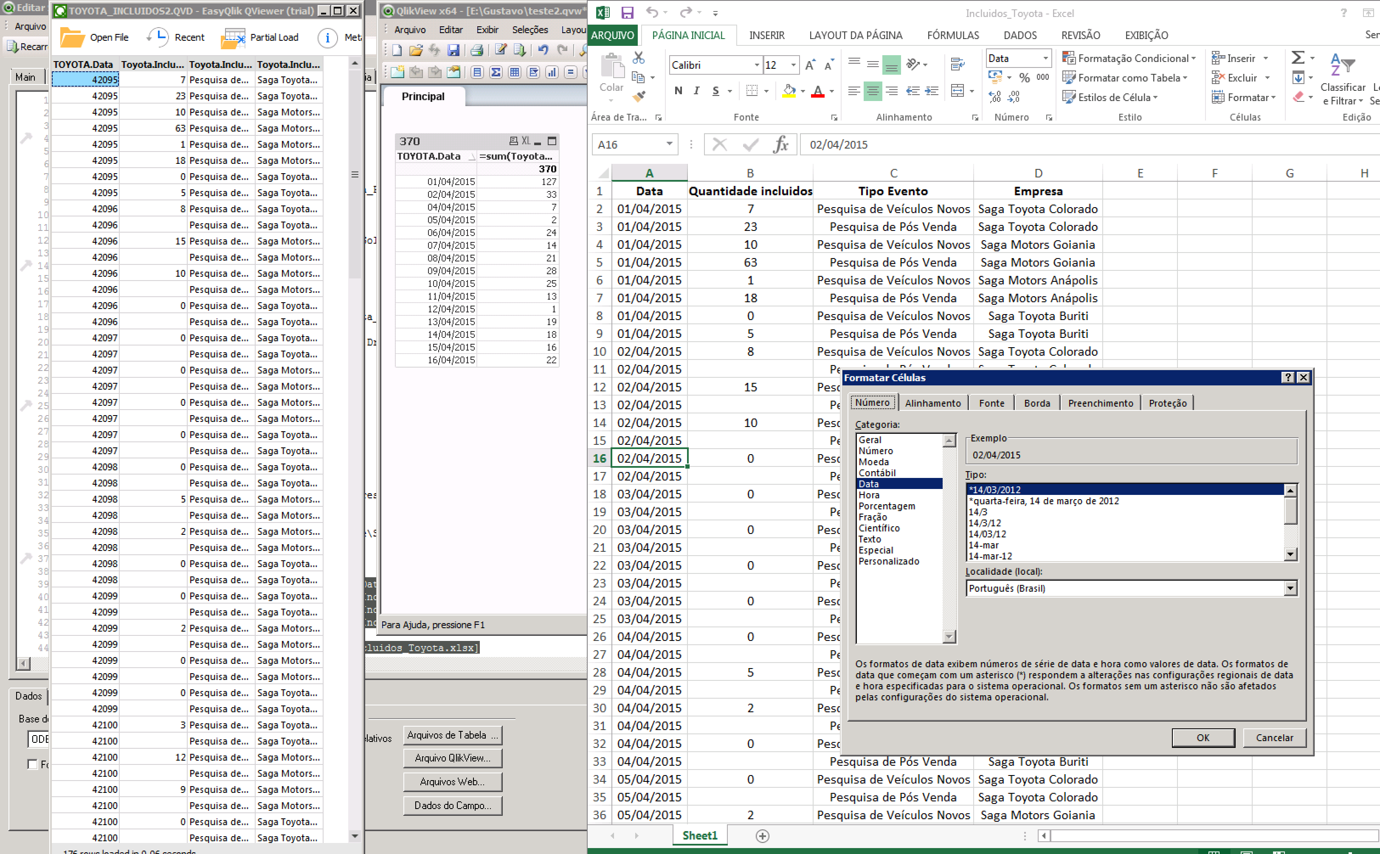This screenshot has width=1380, height=854.
Task: Activate the Format Painter brush in Excel
Action: click(639, 97)
